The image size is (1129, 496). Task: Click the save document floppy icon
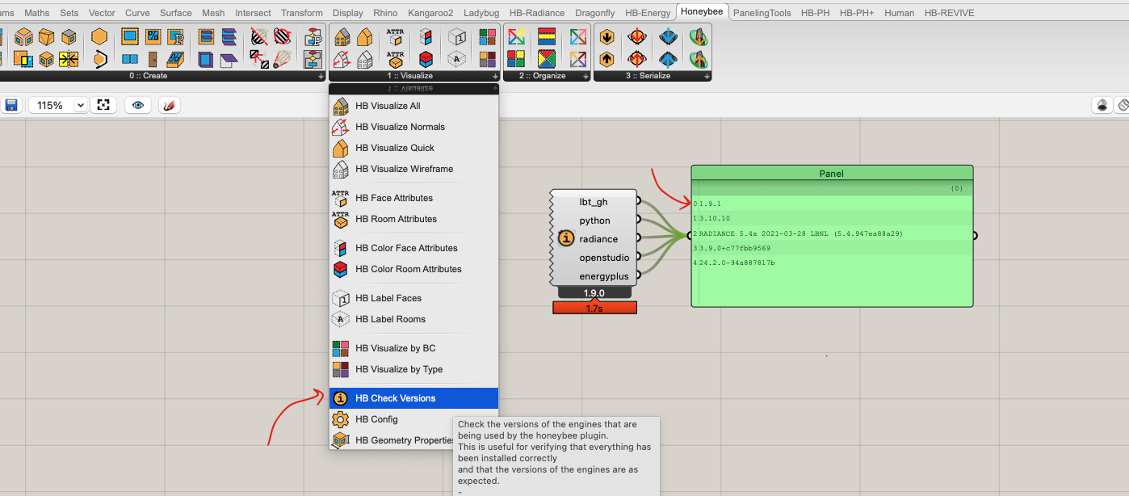coord(11,105)
